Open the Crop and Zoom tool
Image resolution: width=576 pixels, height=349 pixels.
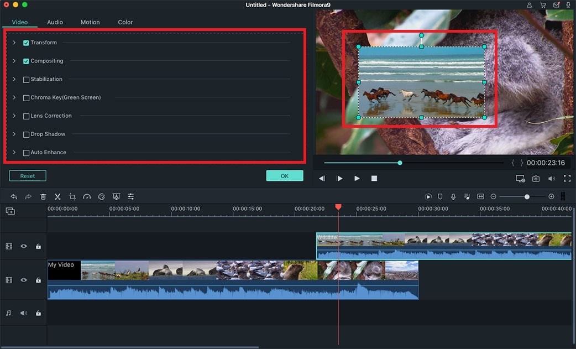coord(72,197)
